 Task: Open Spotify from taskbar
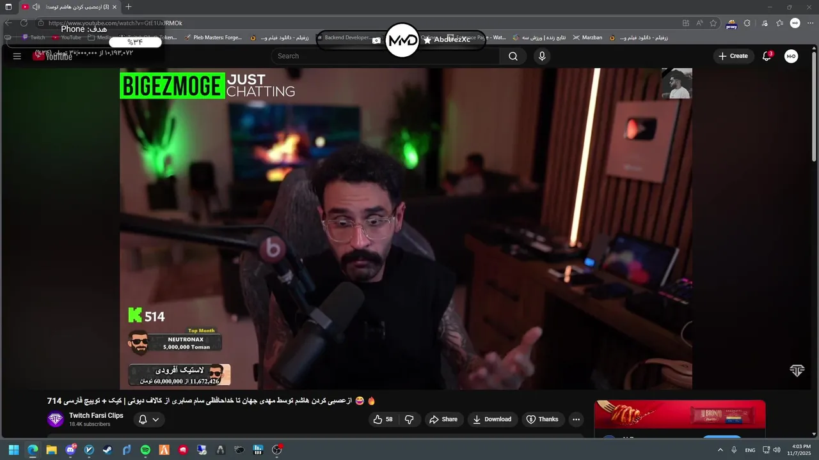coord(145,450)
